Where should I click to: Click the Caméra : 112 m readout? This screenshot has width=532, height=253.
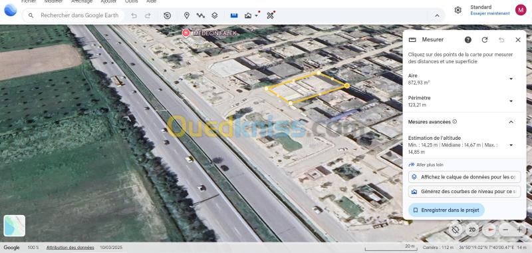[438, 248]
